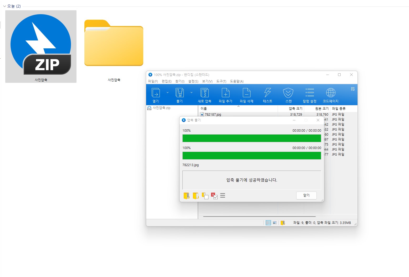409x277 pixels.
Task: Toggle the red X checkmark option icon
Action: (x=214, y=196)
